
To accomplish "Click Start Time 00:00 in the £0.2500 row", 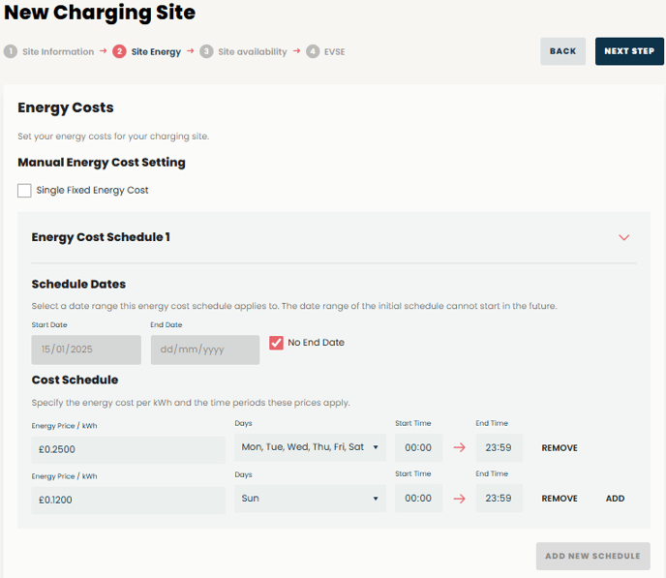I will coord(418,447).
